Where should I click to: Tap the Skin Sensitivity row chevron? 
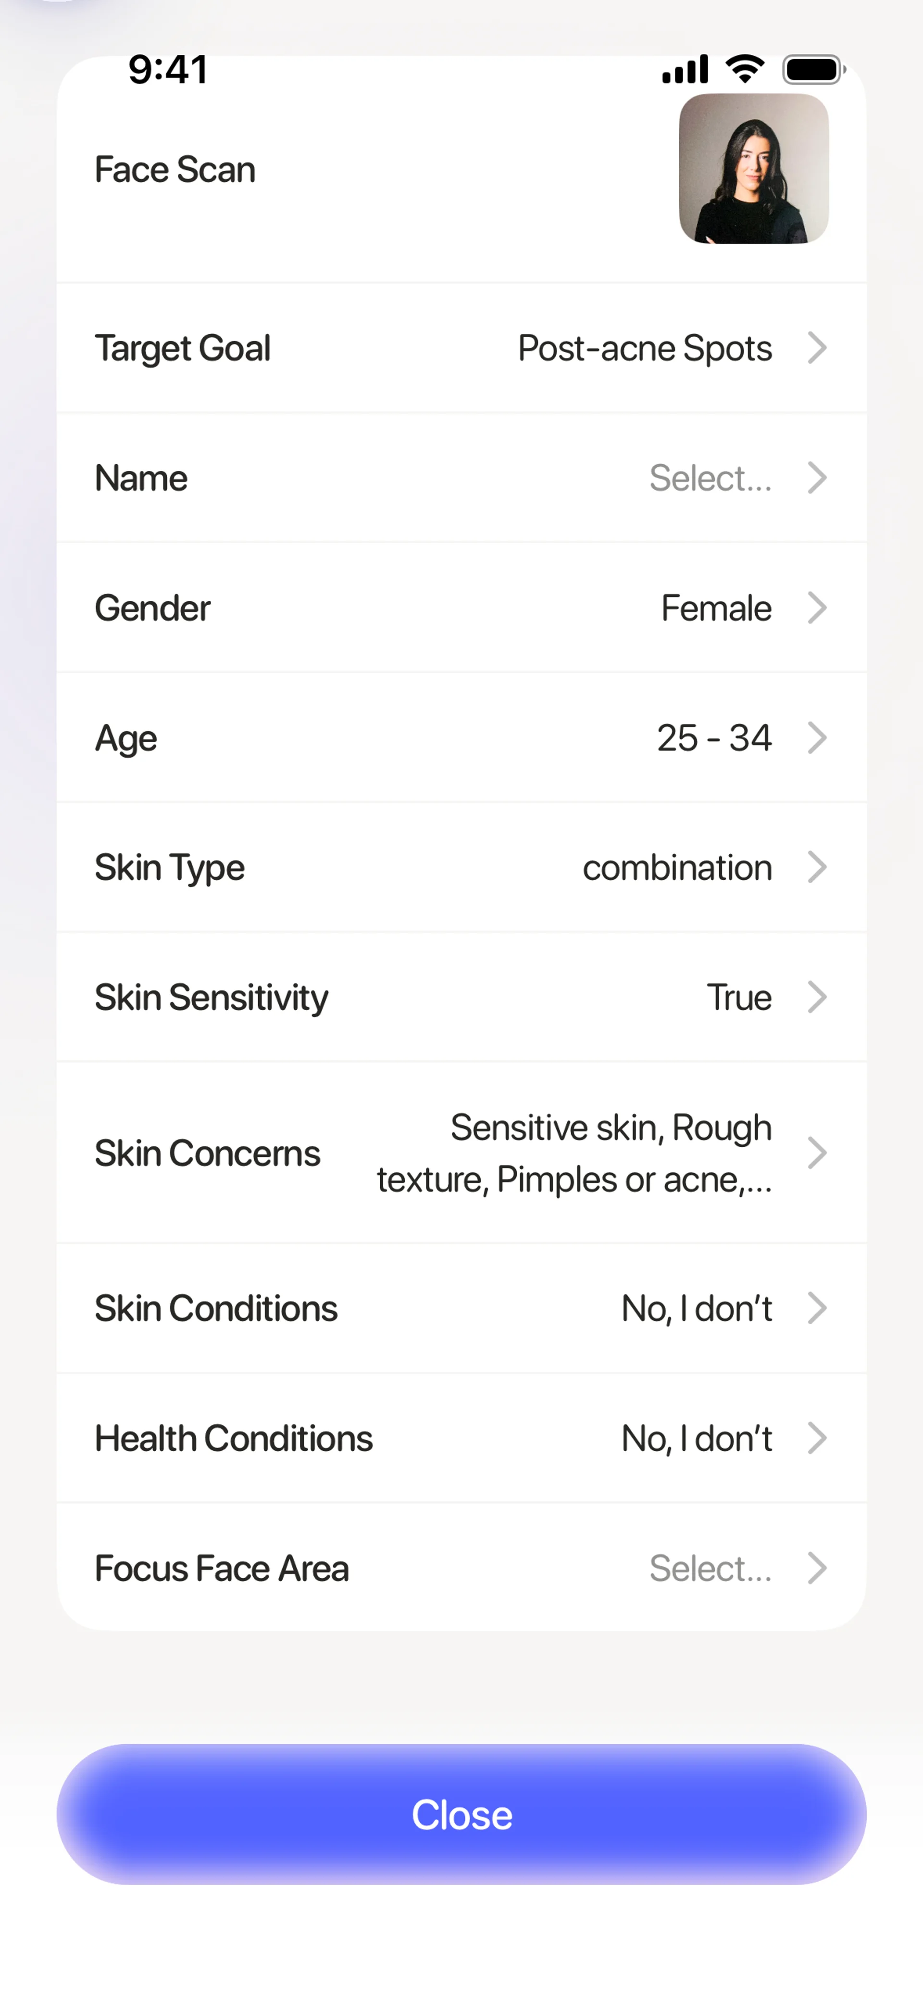point(817,997)
